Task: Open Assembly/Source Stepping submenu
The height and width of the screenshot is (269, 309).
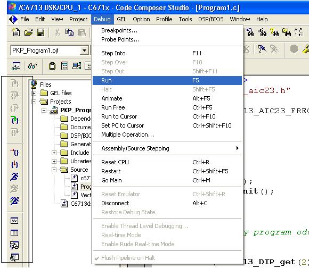Action: tap(167, 148)
